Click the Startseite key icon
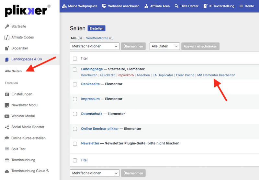Viewport: 259px width, 180px height. (7, 27)
